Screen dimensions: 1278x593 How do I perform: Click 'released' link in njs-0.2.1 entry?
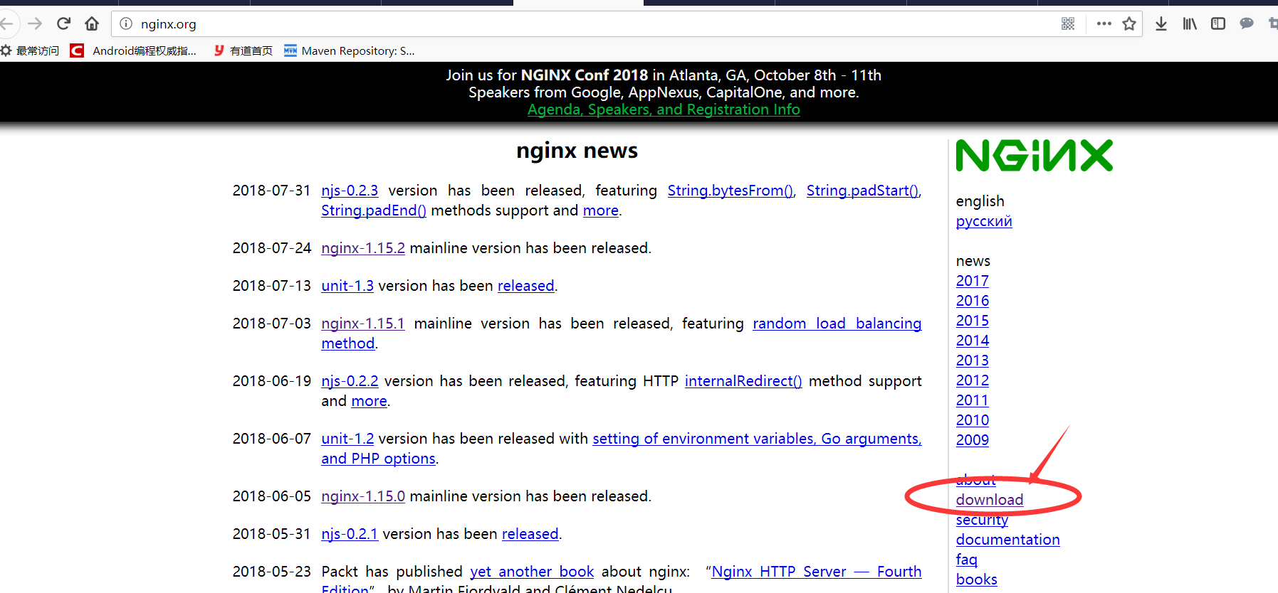pyautogui.click(x=530, y=534)
